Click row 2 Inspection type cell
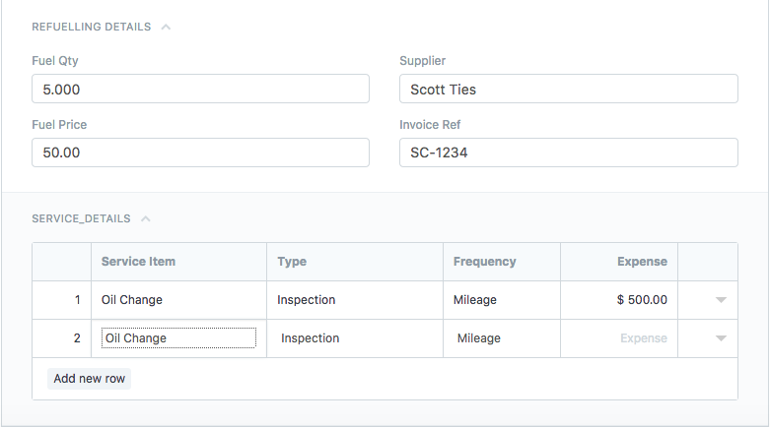 [x=354, y=338]
